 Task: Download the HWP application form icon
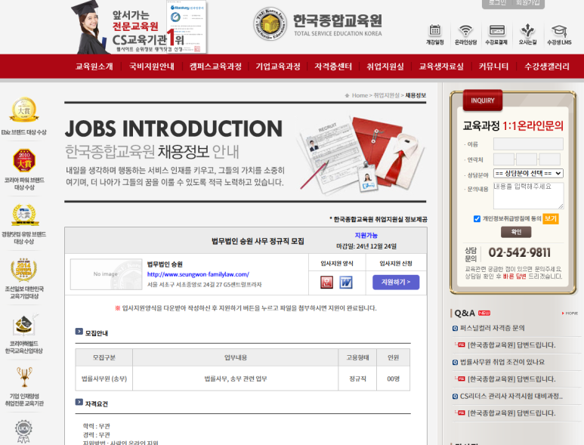(x=326, y=283)
